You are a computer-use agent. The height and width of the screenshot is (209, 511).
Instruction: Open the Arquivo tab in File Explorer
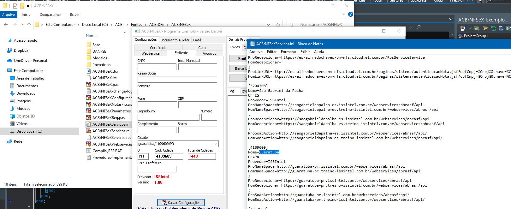[9, 15]
